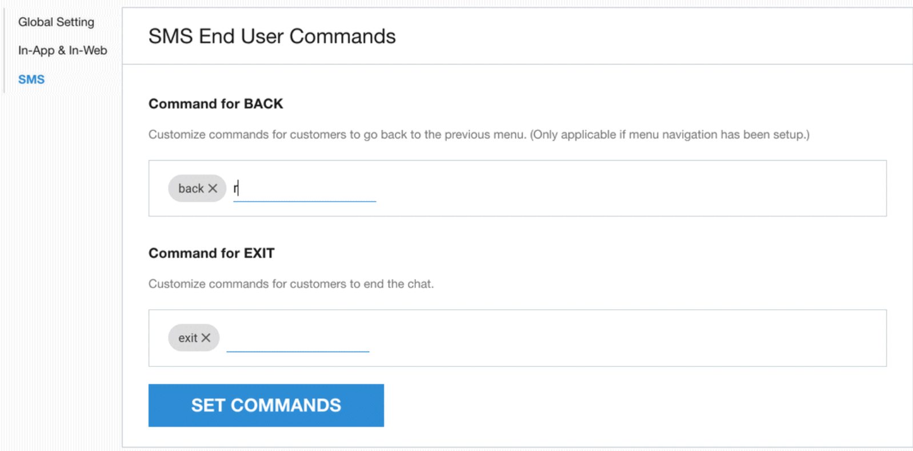Click the typed letter in BACK input
This screenshot has height=451, width=913.
(x=235, y=189)
